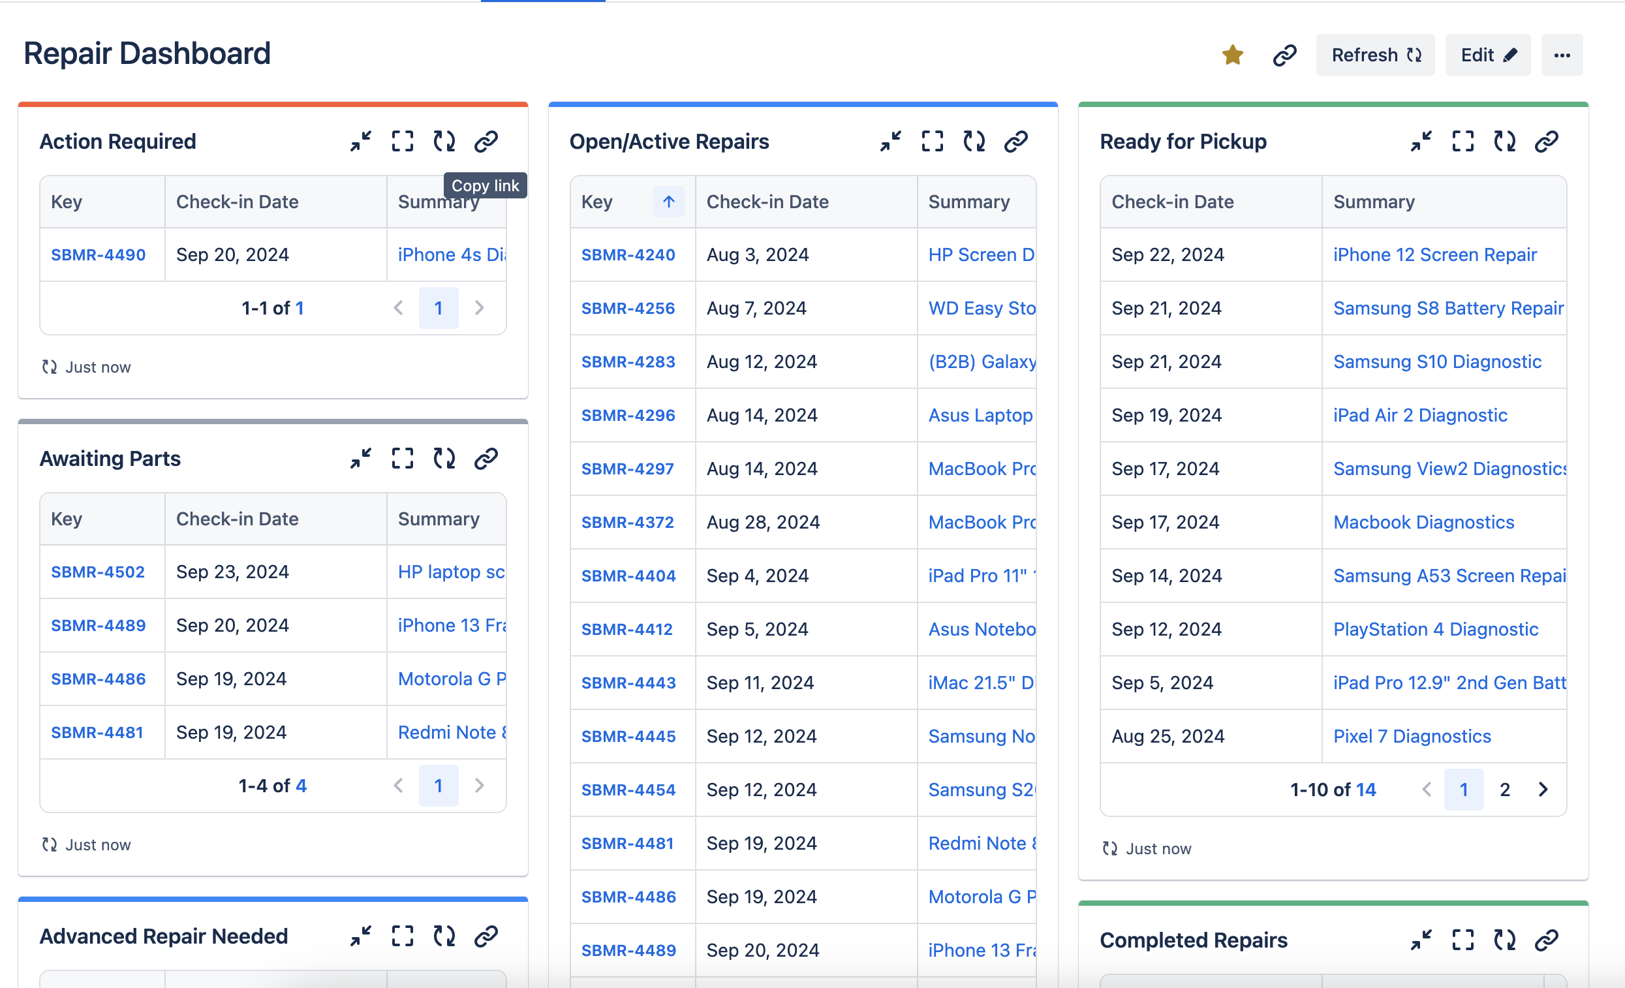Click the Edit dashboard button
Screen dimensions: 1625x988
(1488, 55)
